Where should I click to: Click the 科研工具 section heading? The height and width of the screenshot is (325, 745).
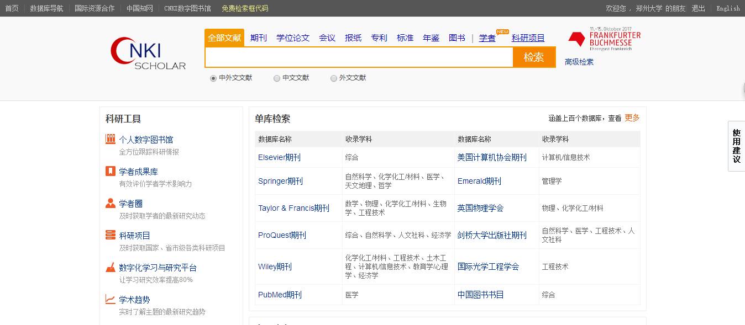pos(123,119)
